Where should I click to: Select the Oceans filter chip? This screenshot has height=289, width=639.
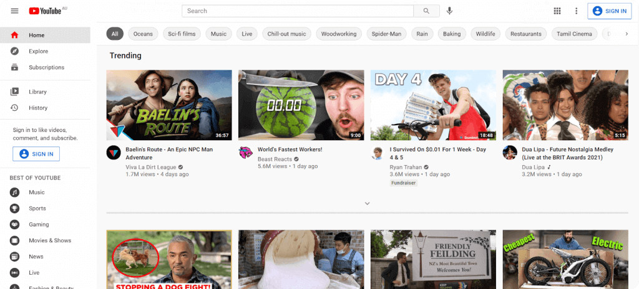click(x=143, y=34)
